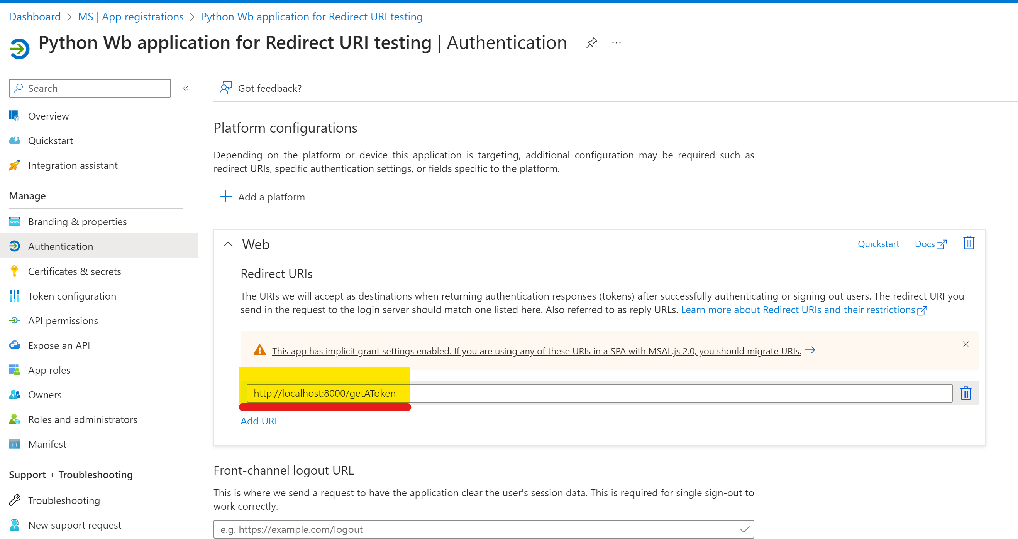1018x539 pixels.
Task: Click the Quickstart cloud icon
Action: pos(15,140)
